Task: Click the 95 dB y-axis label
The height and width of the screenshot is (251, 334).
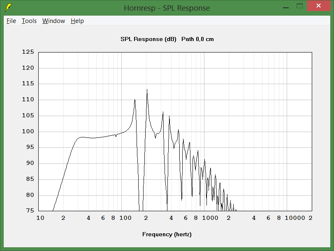Action: [x=30, y=147]
